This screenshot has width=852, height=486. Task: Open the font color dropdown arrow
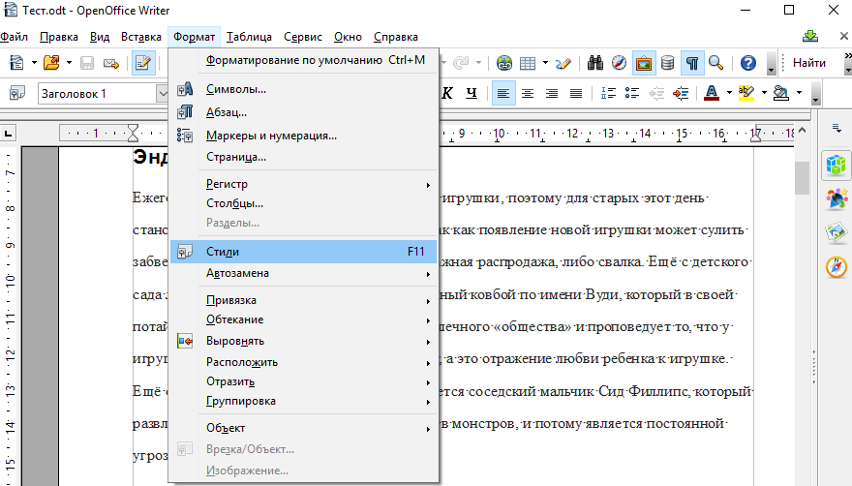(727, 94)
